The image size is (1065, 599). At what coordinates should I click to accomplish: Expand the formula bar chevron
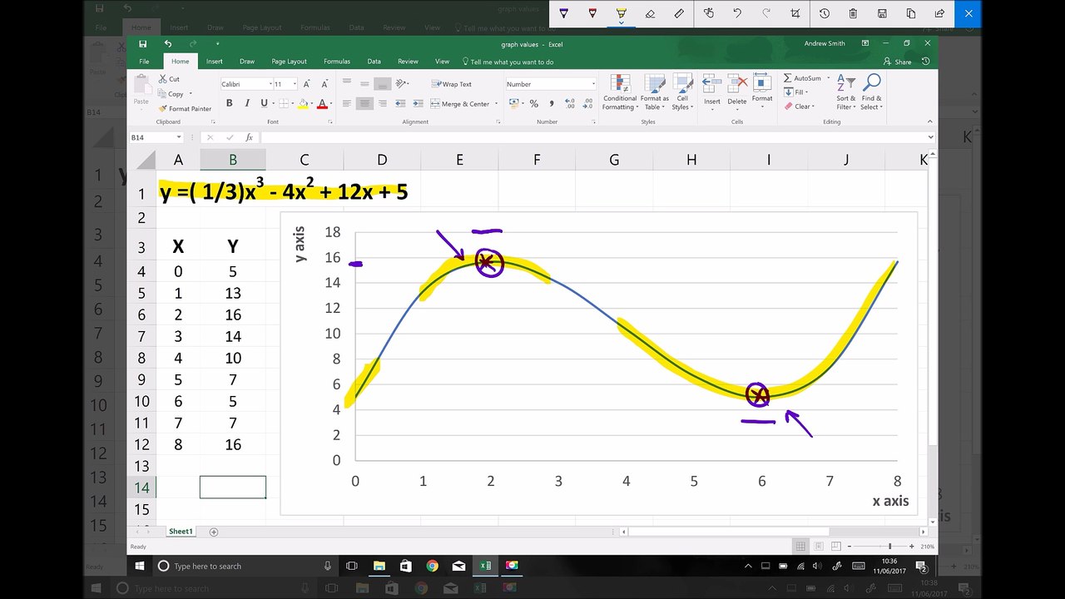[x=930, y=137]
